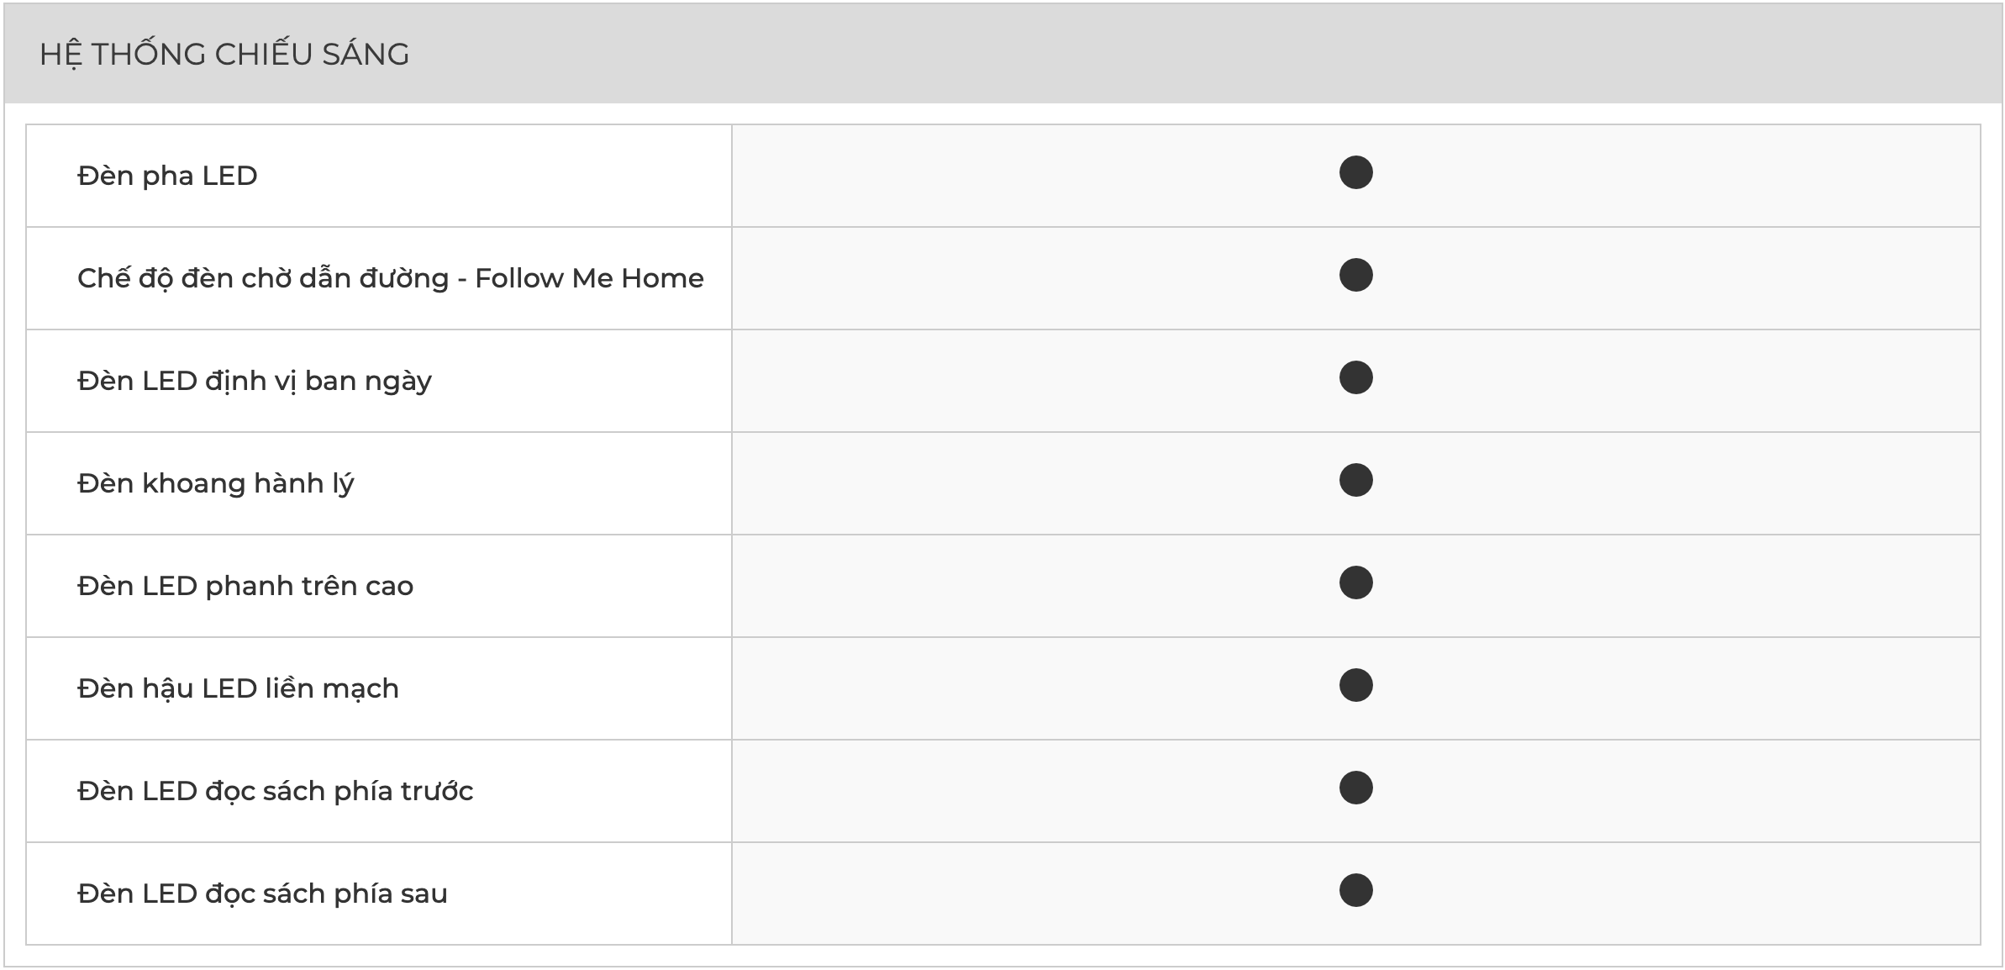
Task: Select the Đèn LED đọc sách phía sau label
Action: pos(262,894)
